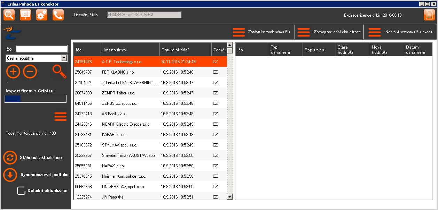Select ZEPOS CZ spol.s r.o. row
The width and height of the screenshot is (438, 210).
pyautogui.click(x=150, y=103)
